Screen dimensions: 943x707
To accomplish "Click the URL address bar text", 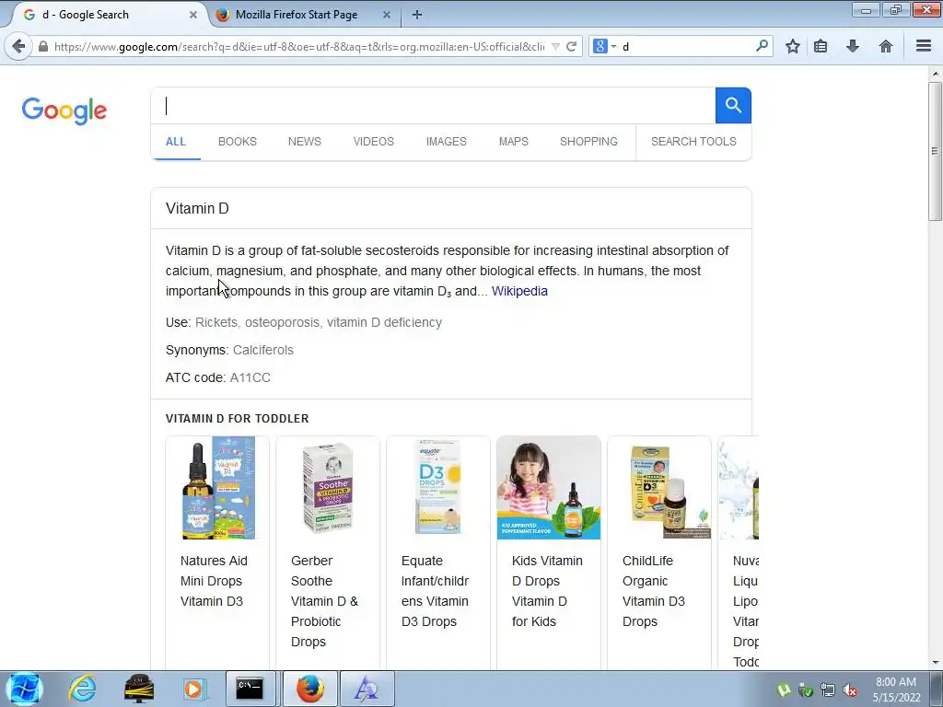I will point(299,46).
